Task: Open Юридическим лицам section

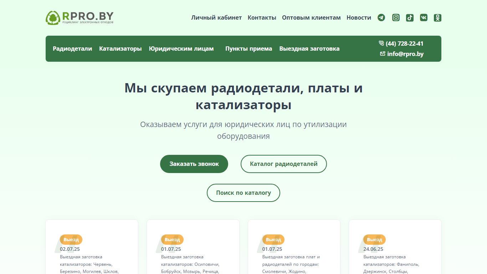Action: click(x=181, y=49)
